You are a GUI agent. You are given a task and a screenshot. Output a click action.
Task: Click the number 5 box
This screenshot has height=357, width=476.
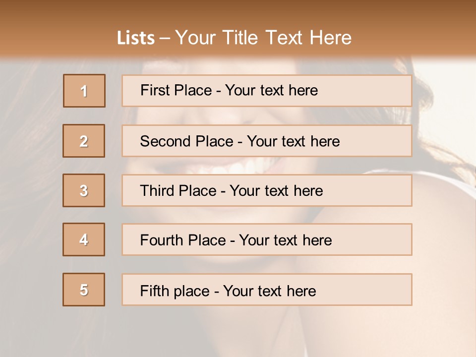click(x=84, y=290)
